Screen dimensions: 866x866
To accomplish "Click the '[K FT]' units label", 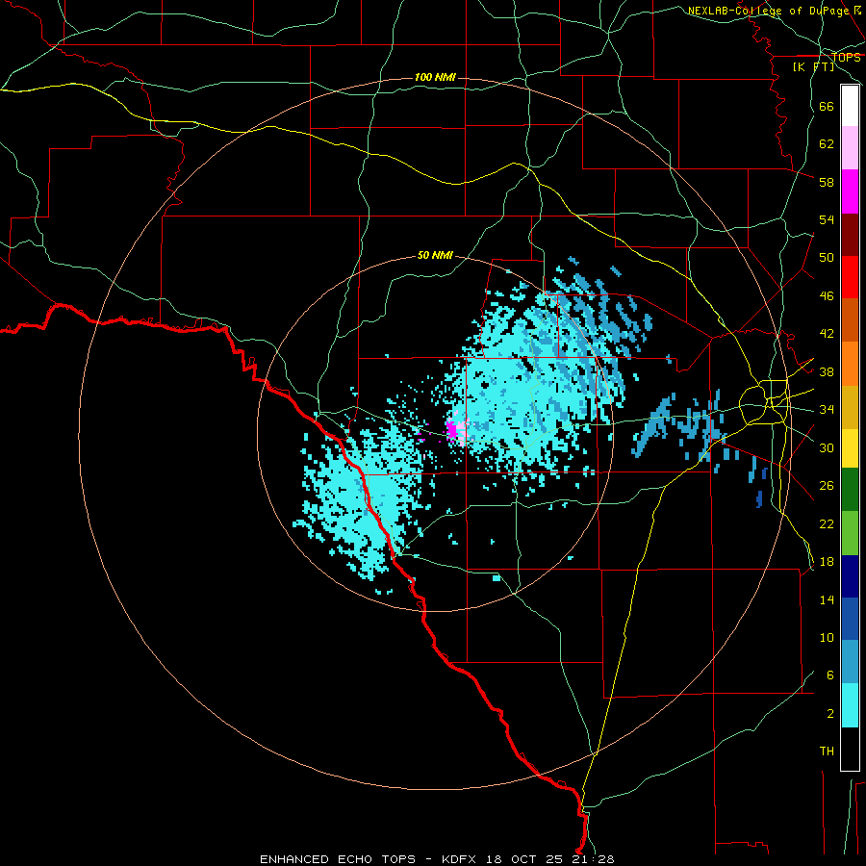I will pos(813,67).
